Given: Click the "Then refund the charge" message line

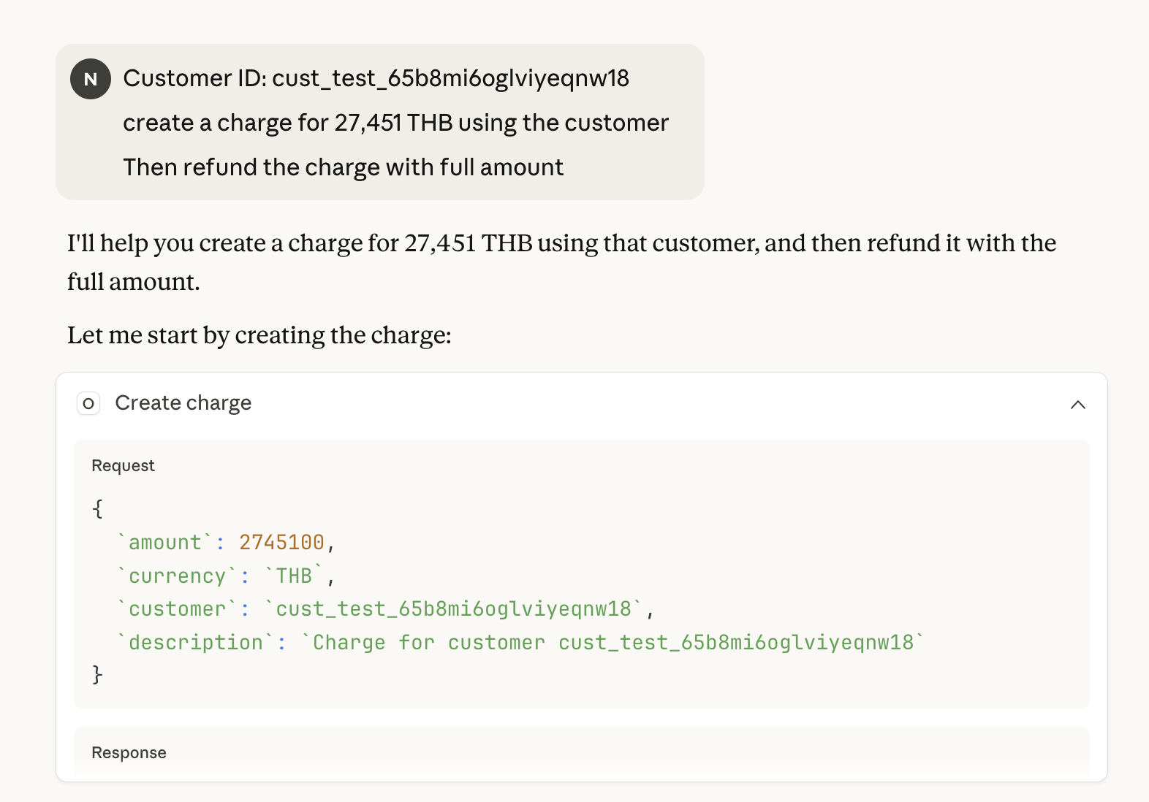Looking at the screenshot, I should (343, 168).
